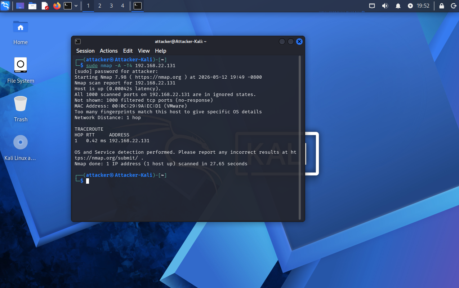Click the MAC Address output line
Viewport: 459px width, 288px height.
tap(131, 106)
